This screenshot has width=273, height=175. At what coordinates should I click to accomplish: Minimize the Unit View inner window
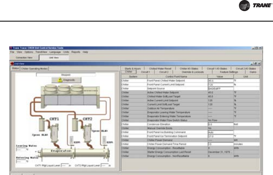click(252, 64)
